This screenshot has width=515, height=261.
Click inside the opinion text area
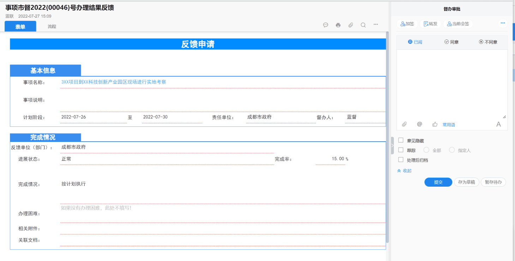452,84
